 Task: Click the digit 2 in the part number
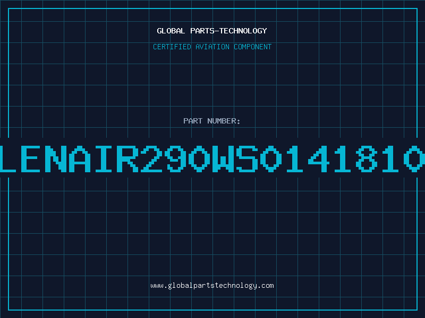point(151,158)
